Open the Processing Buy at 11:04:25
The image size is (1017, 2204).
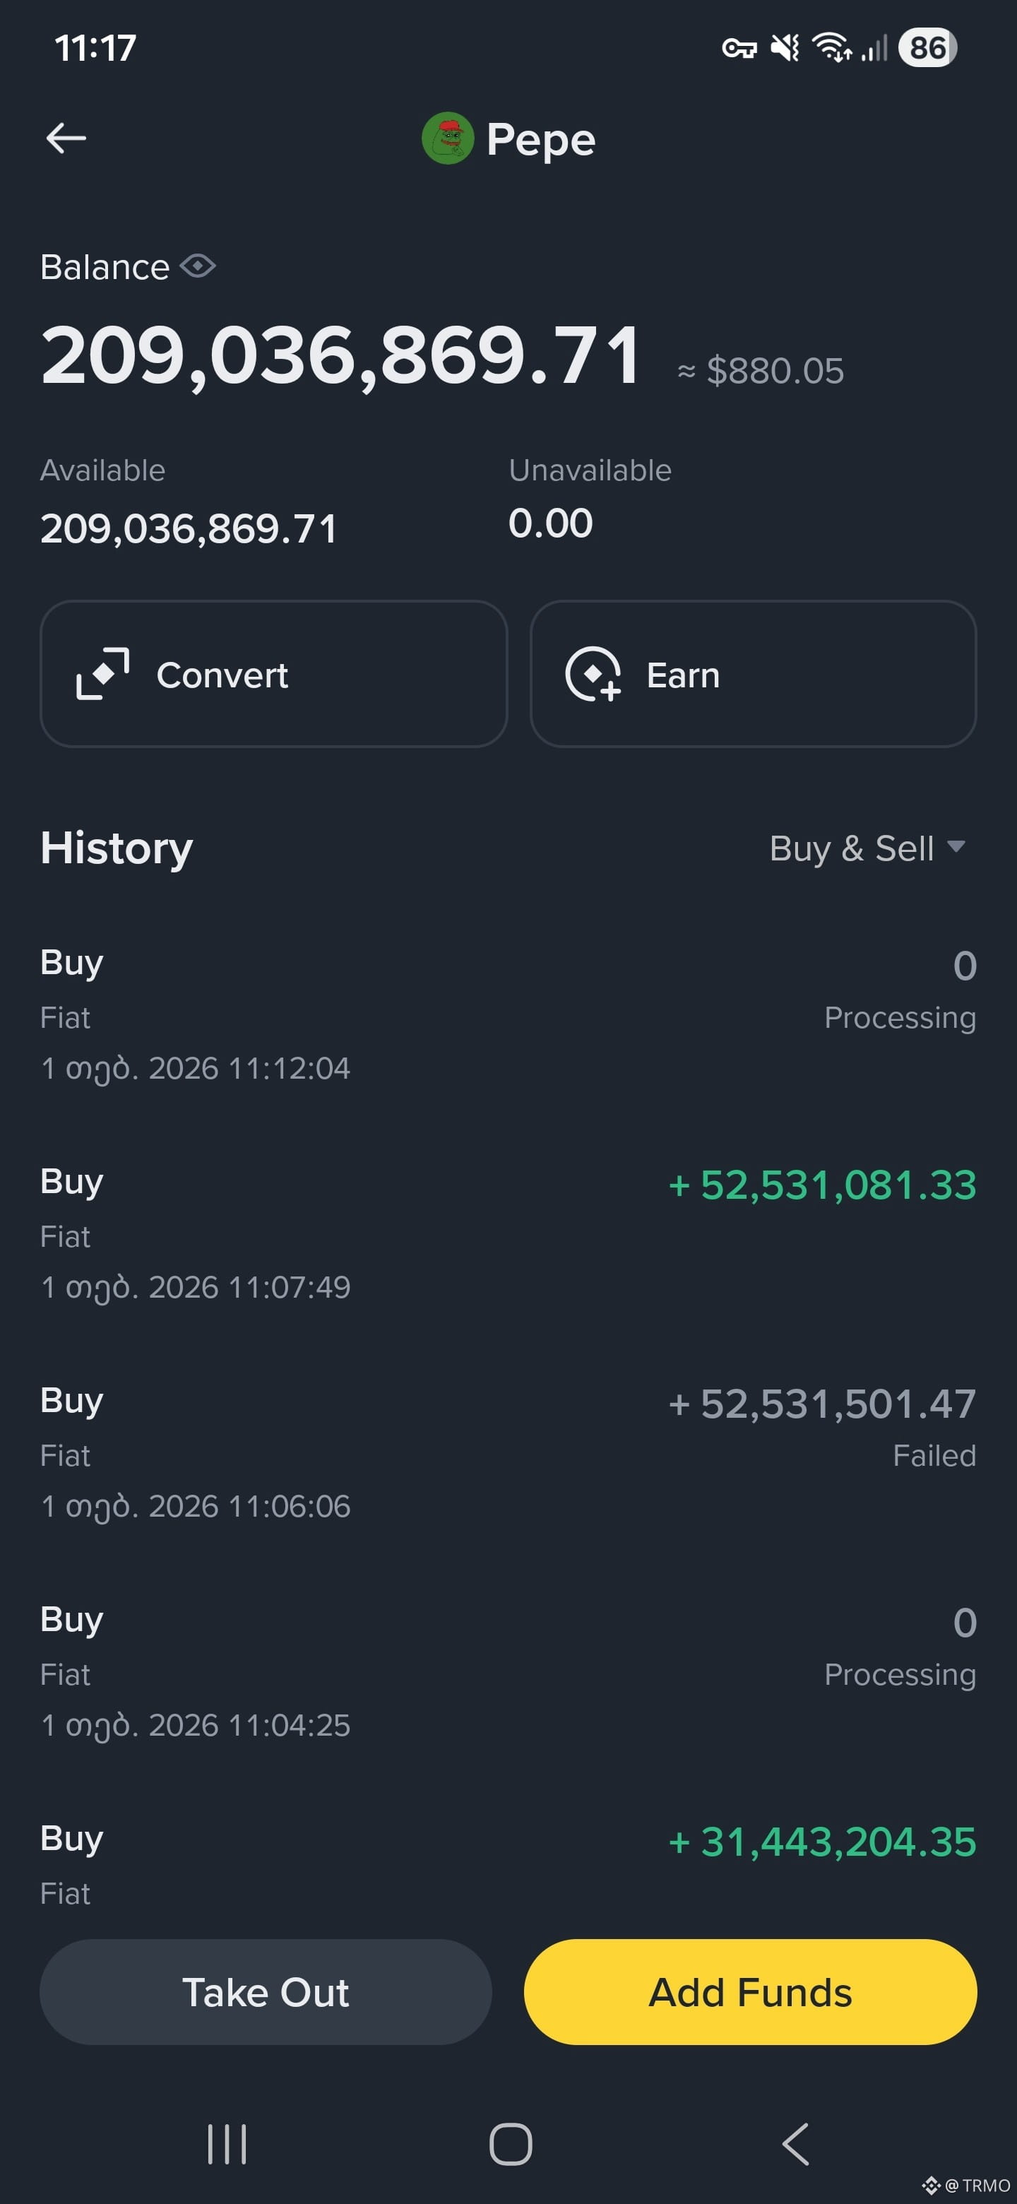coord(508,1672)
